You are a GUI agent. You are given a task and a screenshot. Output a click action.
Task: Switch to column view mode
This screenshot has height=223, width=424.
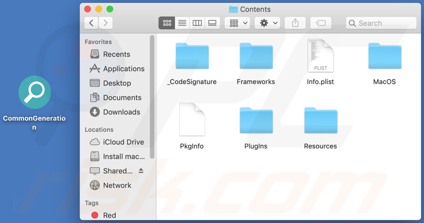point(197,23)
